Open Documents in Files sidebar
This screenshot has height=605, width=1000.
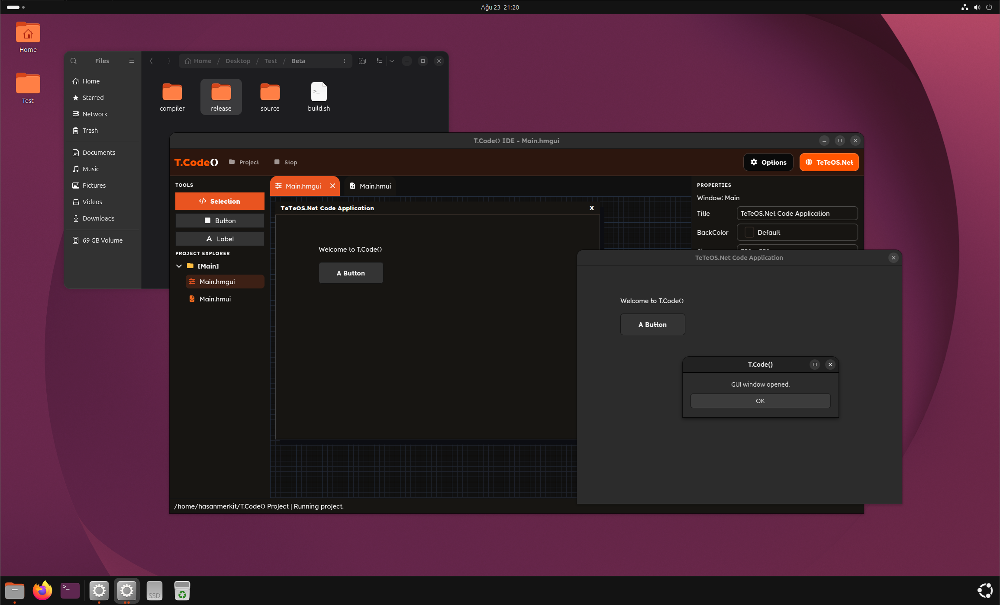click(x=103, y=153)
